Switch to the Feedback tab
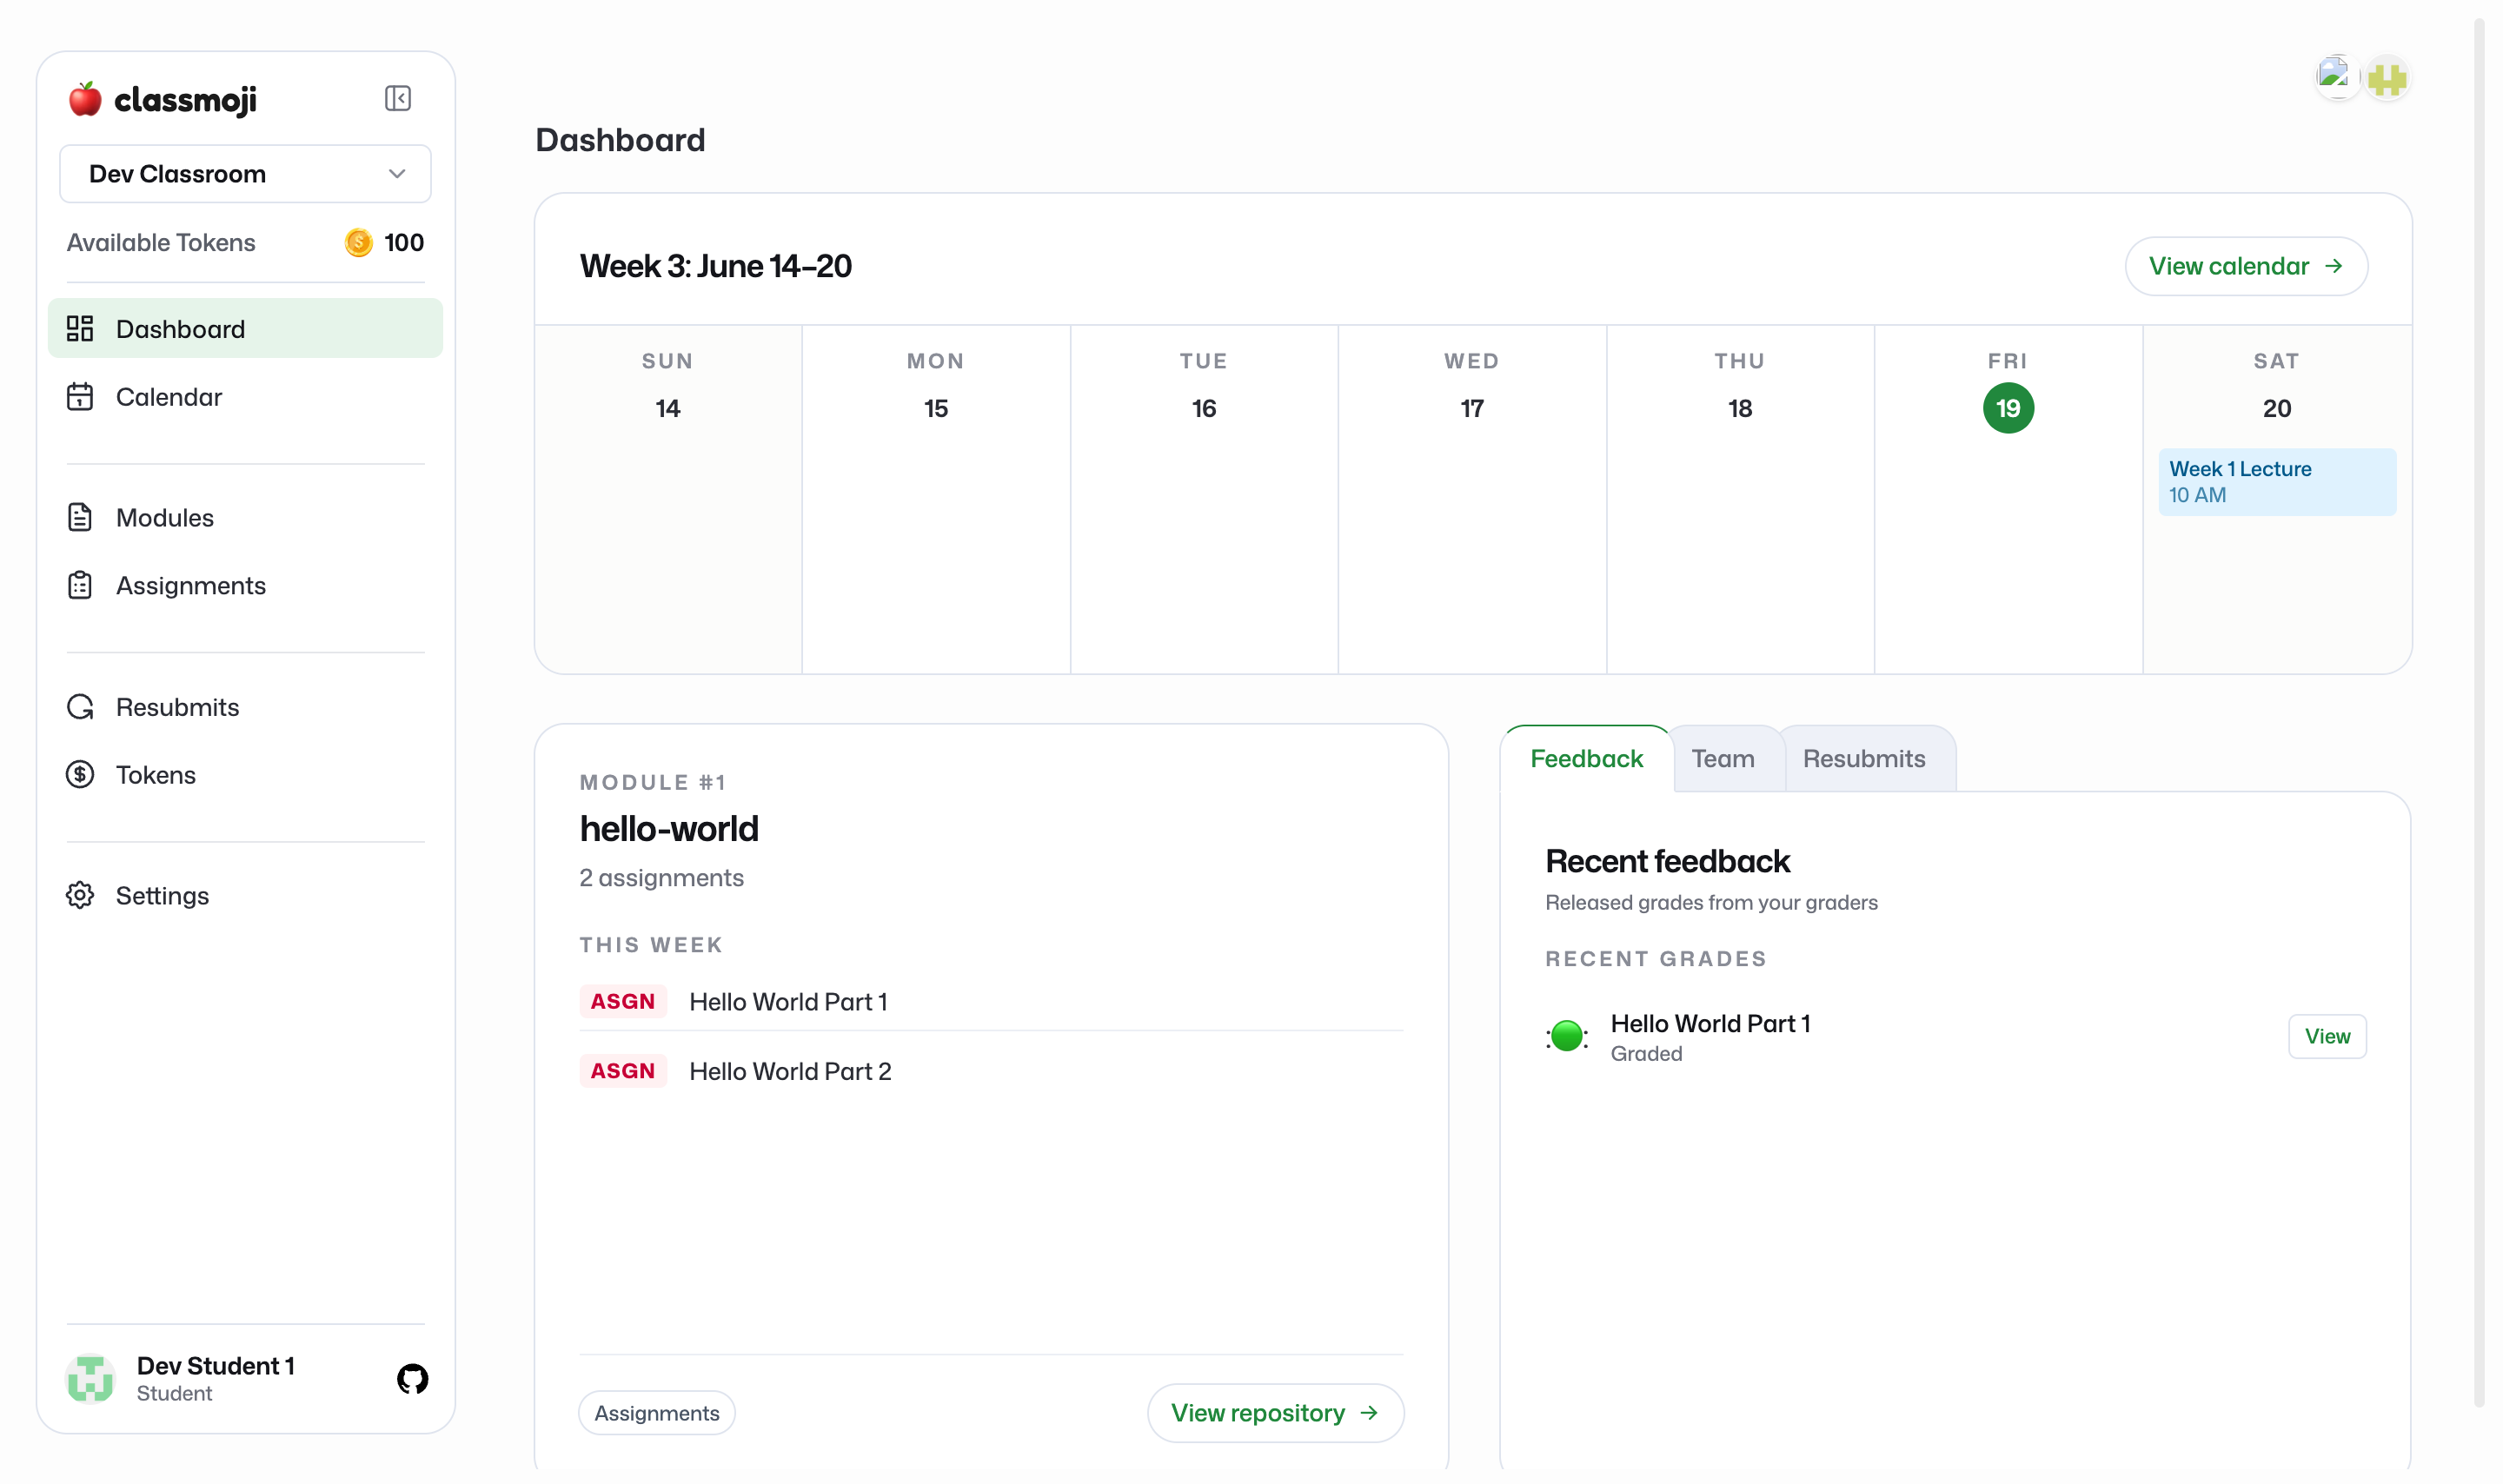Screen dimensions: 2503x1484 (1586, 759)
